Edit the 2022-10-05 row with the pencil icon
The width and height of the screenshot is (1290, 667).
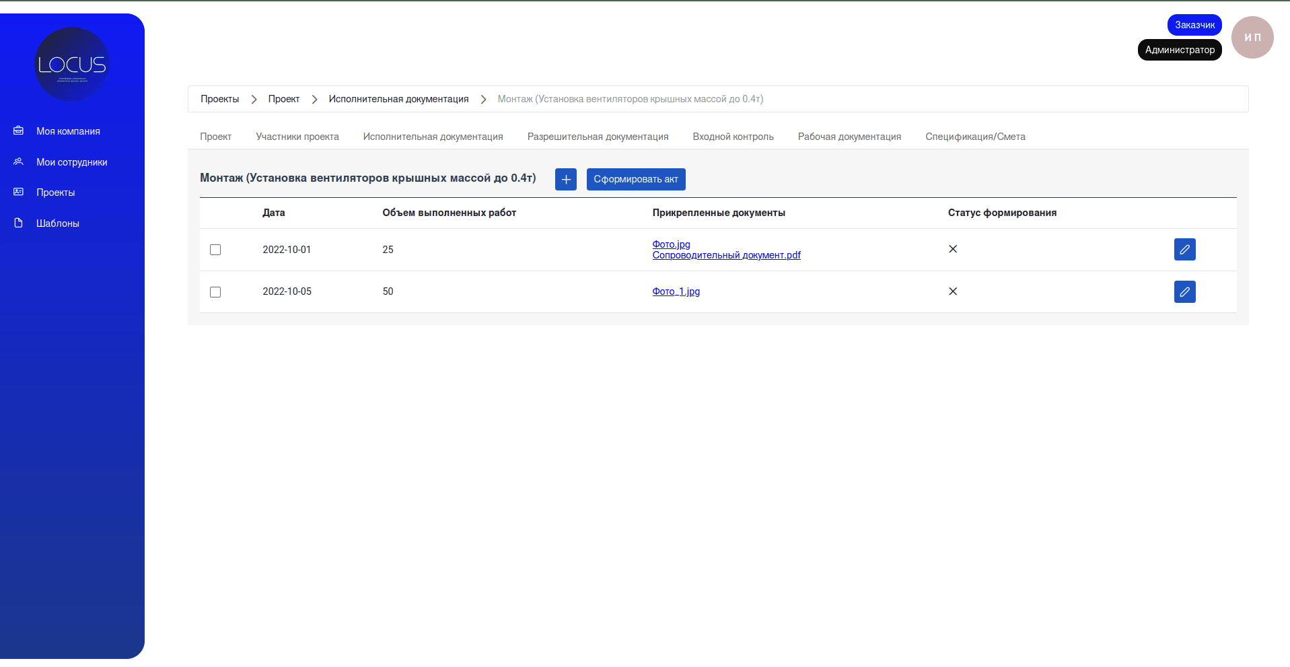coord(1184,291)
